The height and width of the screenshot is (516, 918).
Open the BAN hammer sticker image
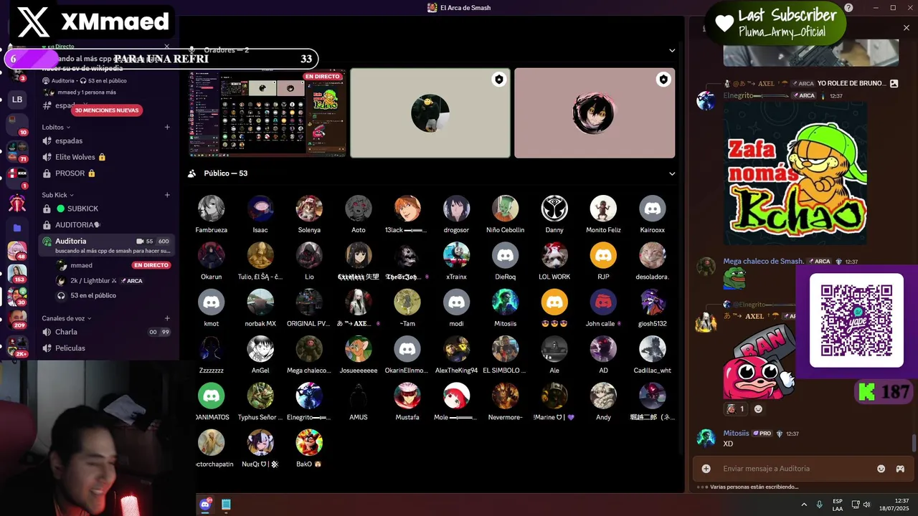760,361
